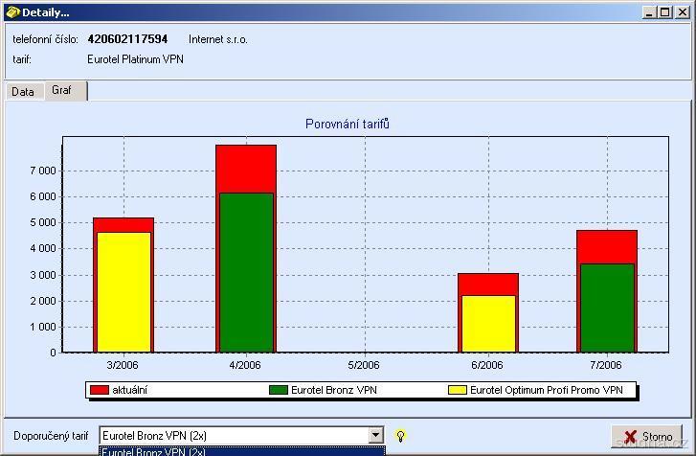Click the 7 000 y-axis label
The width and height of the screenshot is (696, 456).
(43, 171)
